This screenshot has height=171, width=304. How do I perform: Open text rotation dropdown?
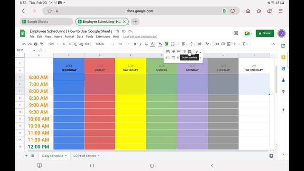pyautogui.click(x=209, y=44)
